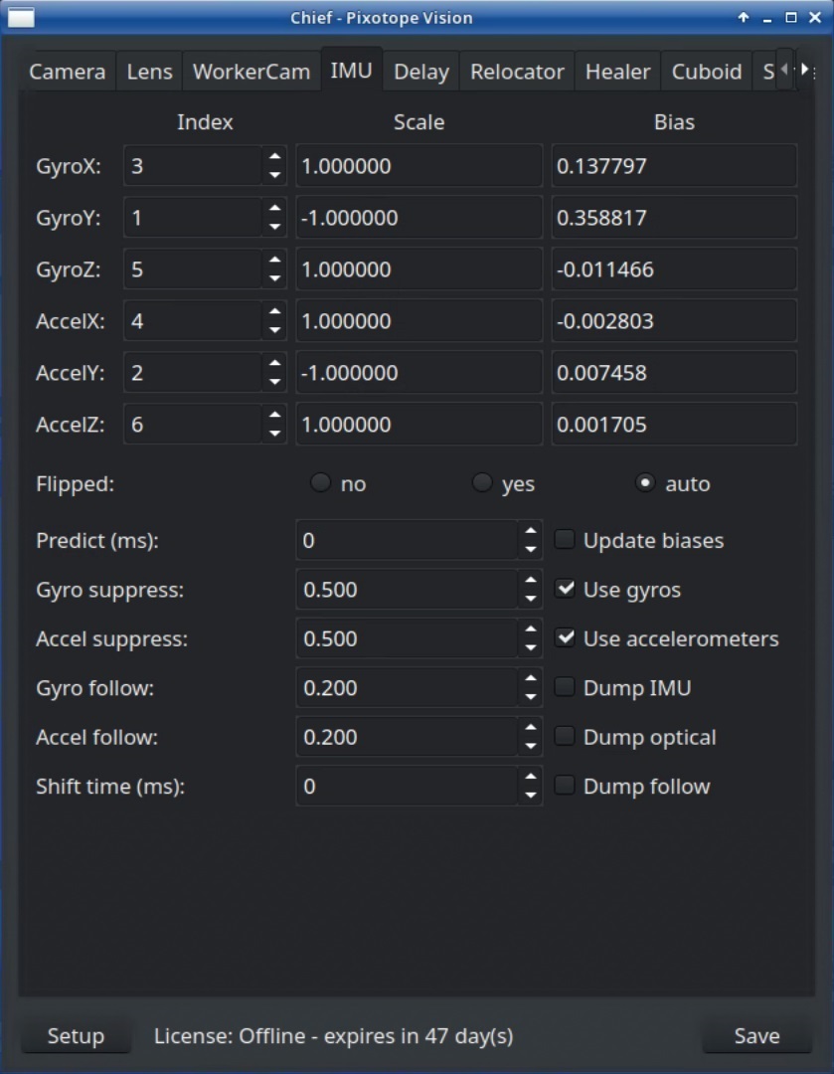Image resolution: width=834 pixels, height=1074 pixels.
Task: Click the AccelX Scale input field
Action: (x=418, y=321)
